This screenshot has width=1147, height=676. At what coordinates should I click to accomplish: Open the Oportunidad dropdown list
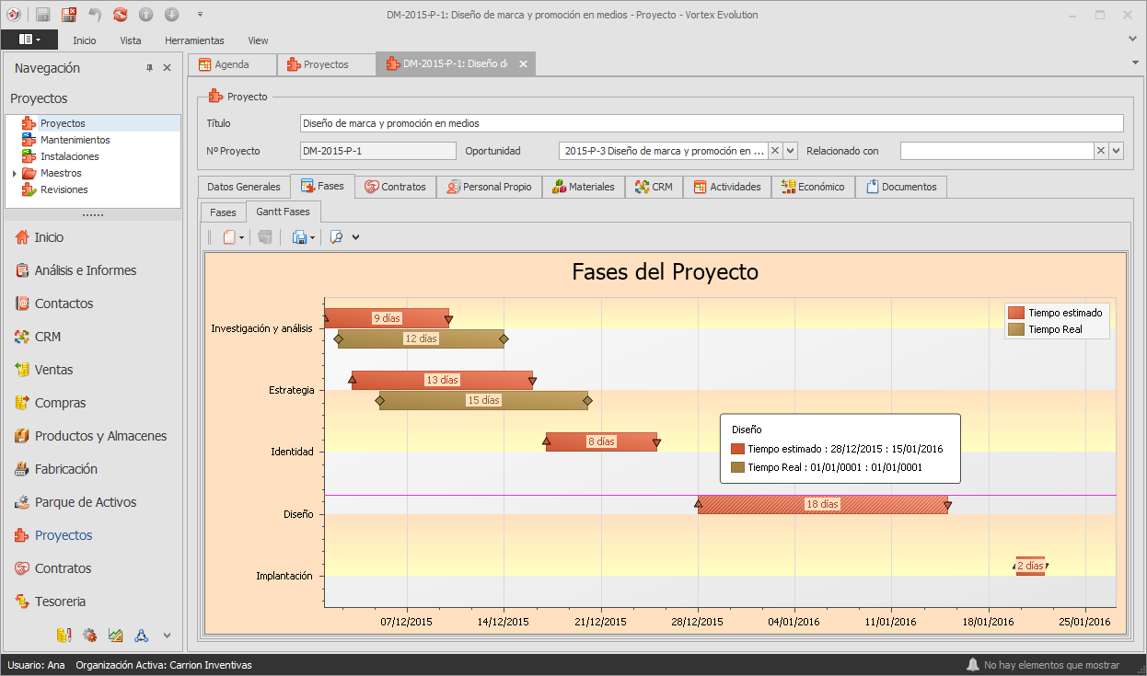coord(791,151)
